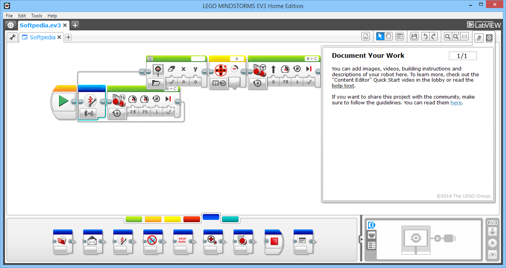This screenshot has height=268, width=506.
Task: Open the program list document icon
Action: pyautogui.click(x=366, y=36)
